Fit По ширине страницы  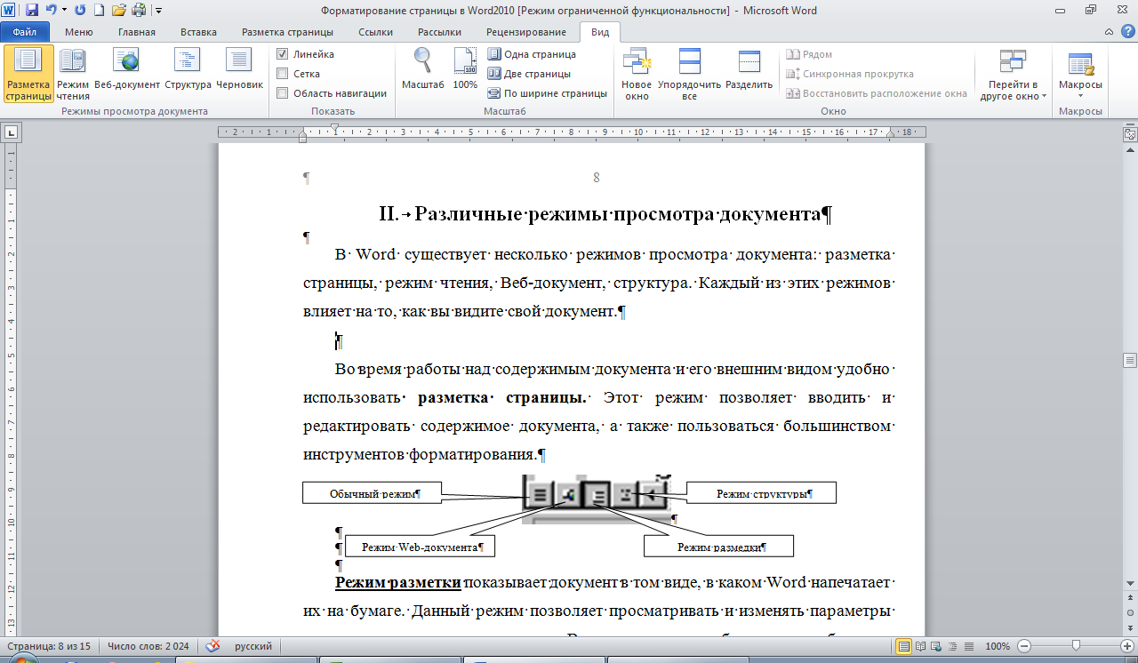tap(548, 93)
